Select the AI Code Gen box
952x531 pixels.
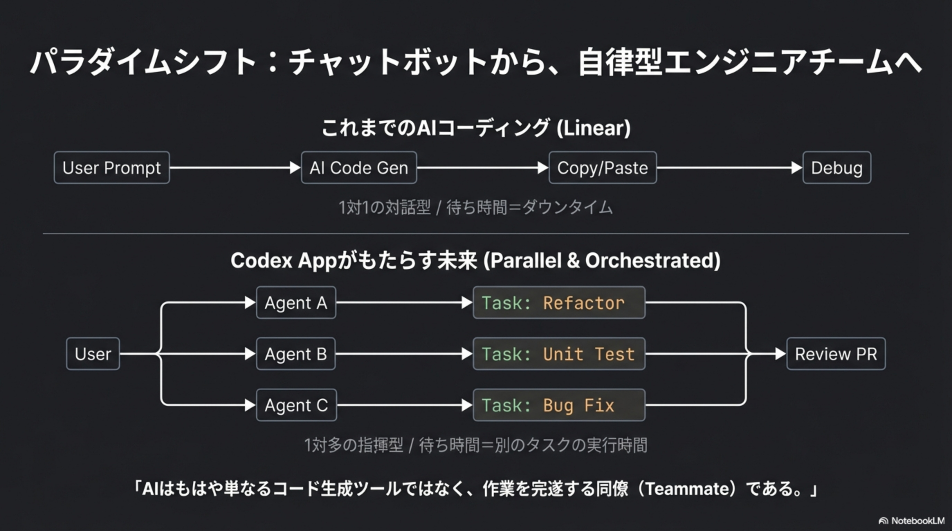359,168
